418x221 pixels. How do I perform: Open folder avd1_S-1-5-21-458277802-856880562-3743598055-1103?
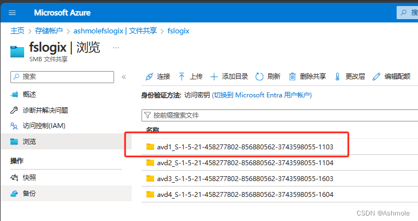tap(245, 147)
